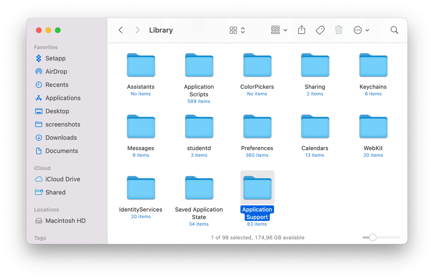Go forward with the right chevron

pos(137,30)
